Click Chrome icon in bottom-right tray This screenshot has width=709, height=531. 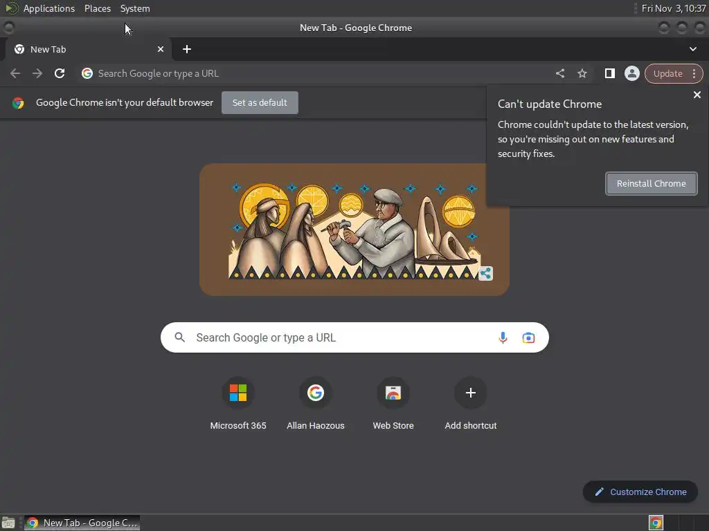[656, 523]
